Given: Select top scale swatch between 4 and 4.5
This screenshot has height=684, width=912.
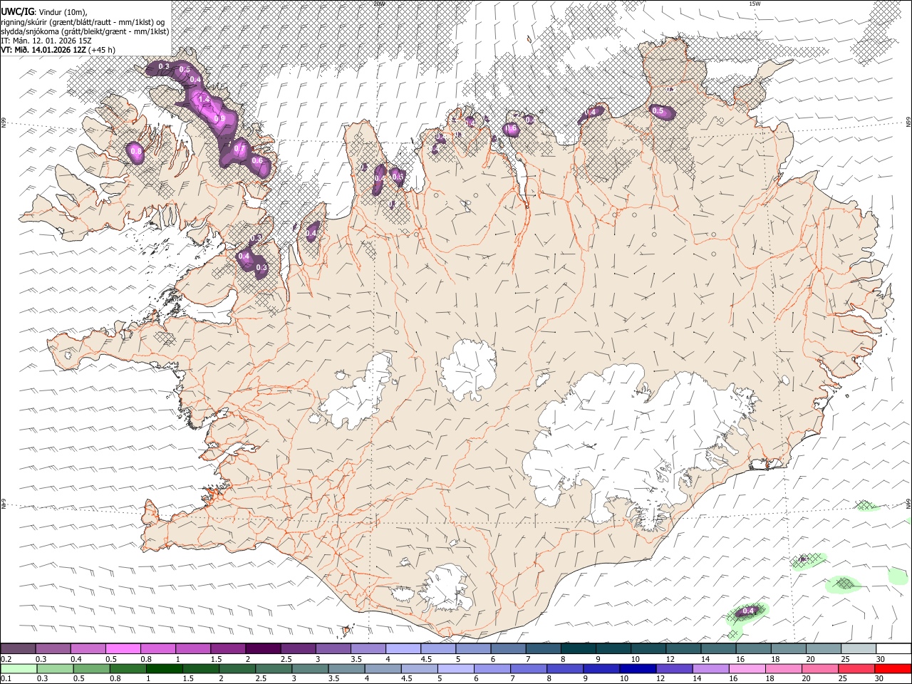Looking at the screenshot, I should (x=403, y=648).
